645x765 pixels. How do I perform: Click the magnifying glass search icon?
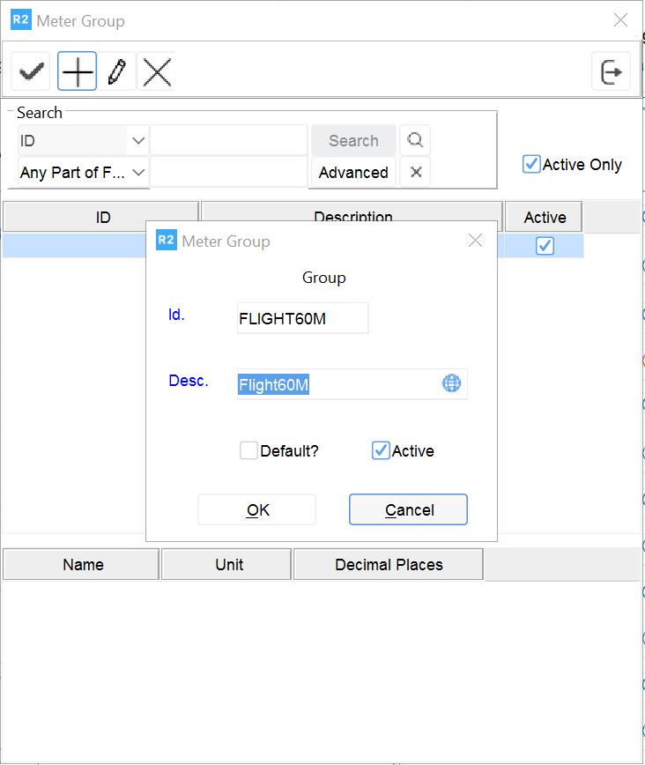[415, 140]
